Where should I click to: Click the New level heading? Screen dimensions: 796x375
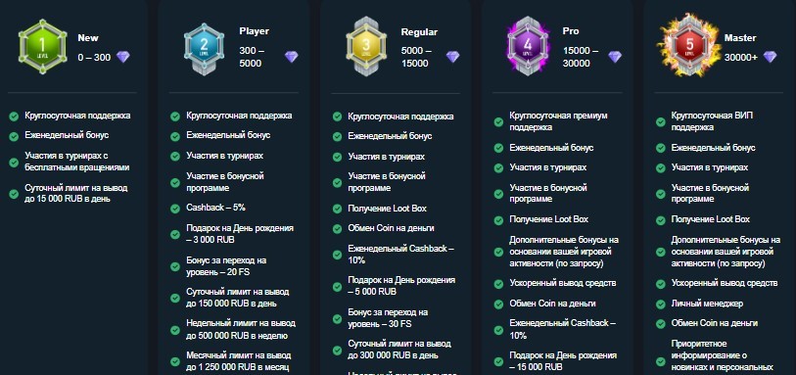pyautogui.click(x=88, y=38)
